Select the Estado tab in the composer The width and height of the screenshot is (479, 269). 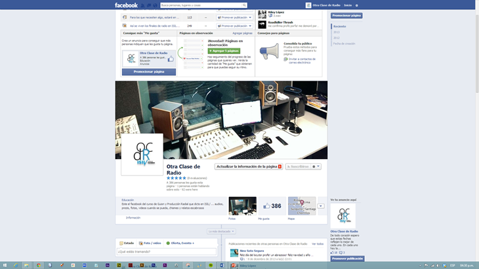click(127, 243)
